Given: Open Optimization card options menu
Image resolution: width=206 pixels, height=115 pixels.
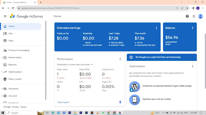Looking at the screenshot, I should click(x=193, y=66).
